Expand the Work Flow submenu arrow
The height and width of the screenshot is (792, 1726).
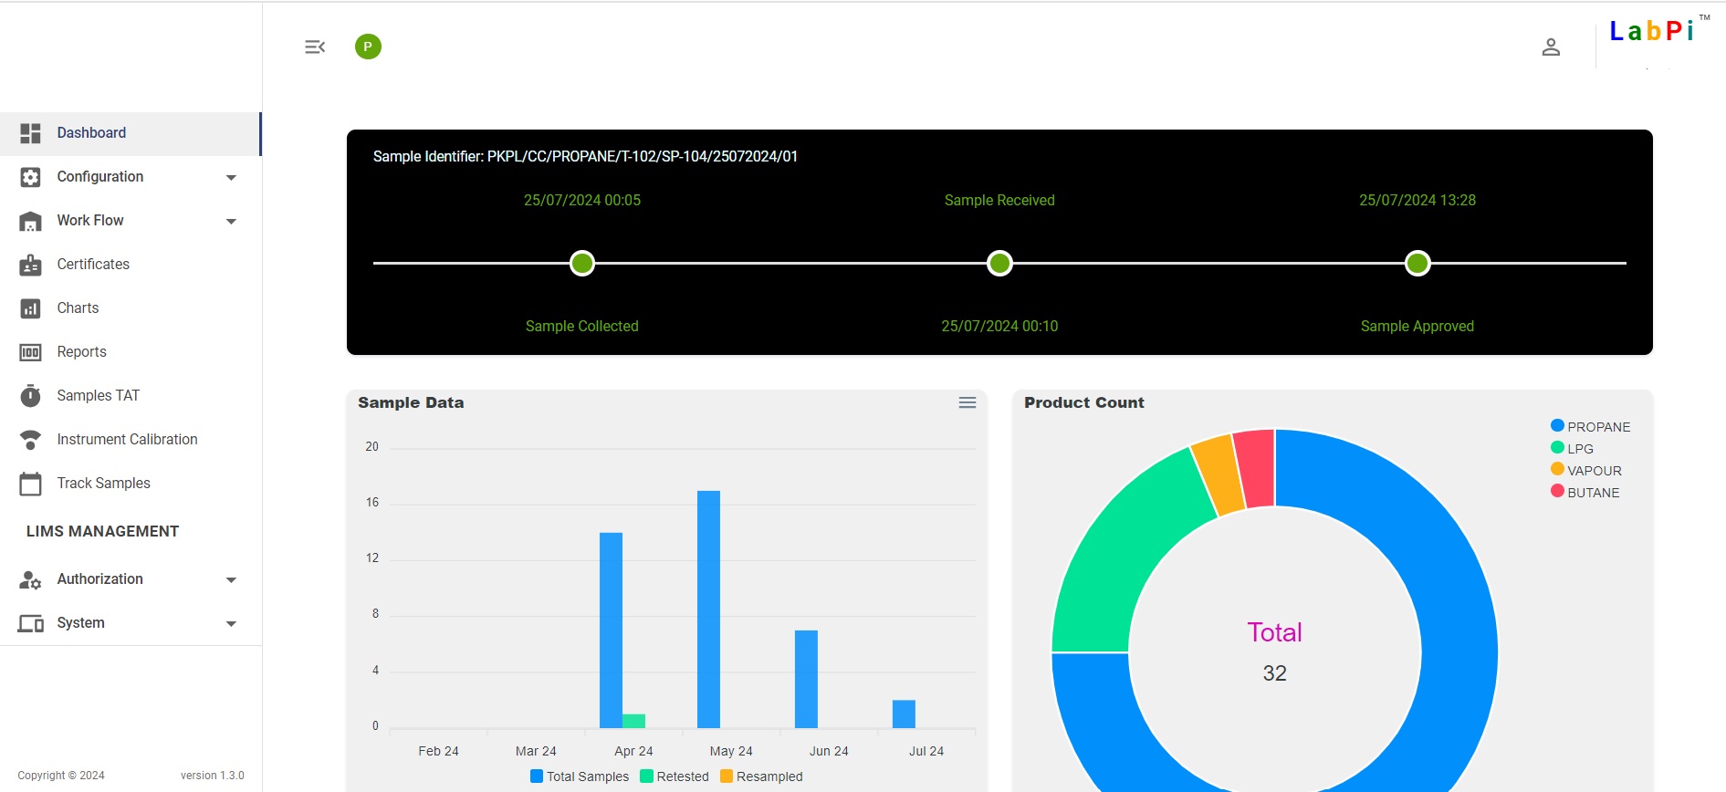pyautogui.click(x=231, y=221)
